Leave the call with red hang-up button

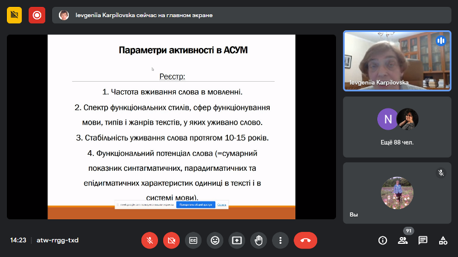(305, 240)
